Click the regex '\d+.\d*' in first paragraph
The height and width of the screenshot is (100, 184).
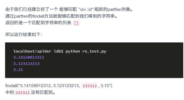tap(86, 9)
